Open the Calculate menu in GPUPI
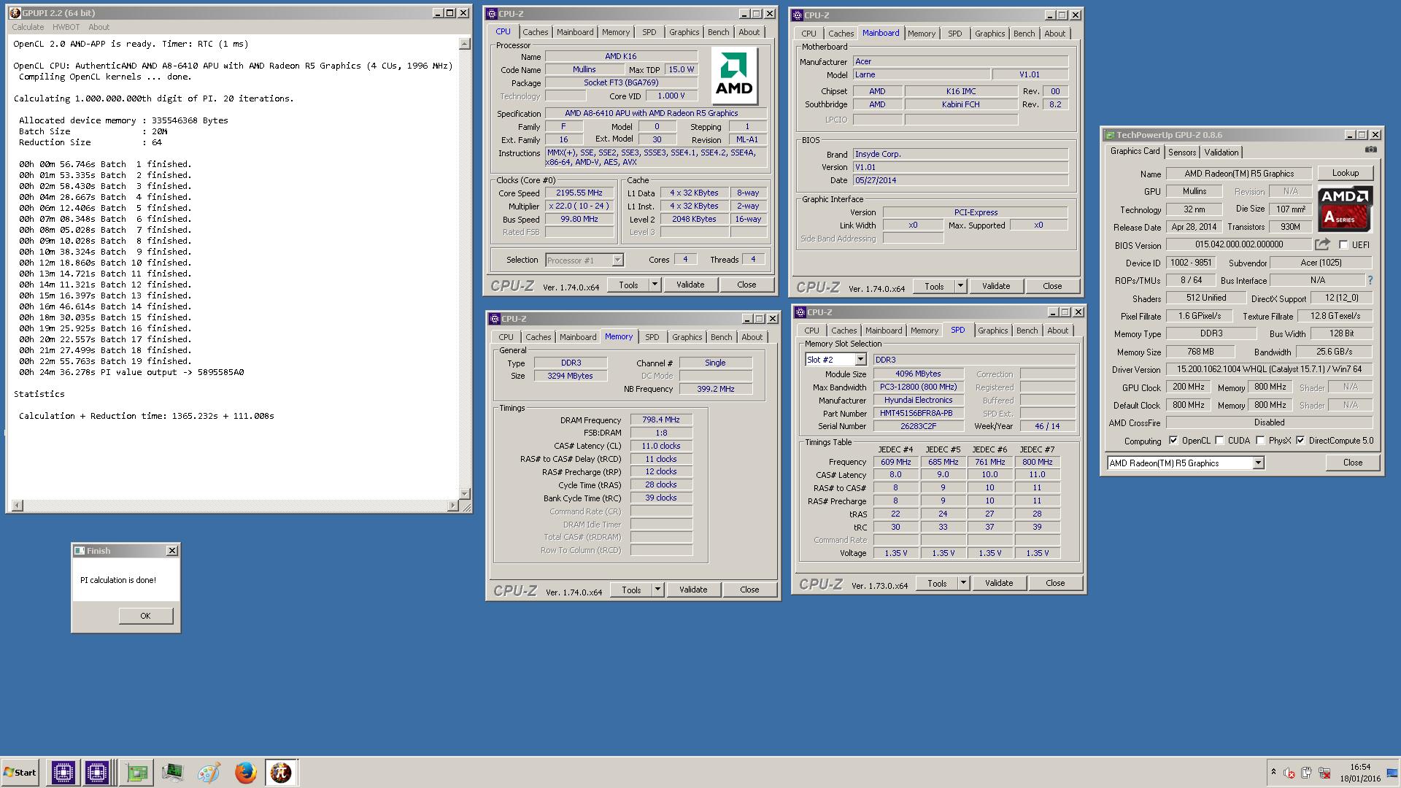 (28, 27)
